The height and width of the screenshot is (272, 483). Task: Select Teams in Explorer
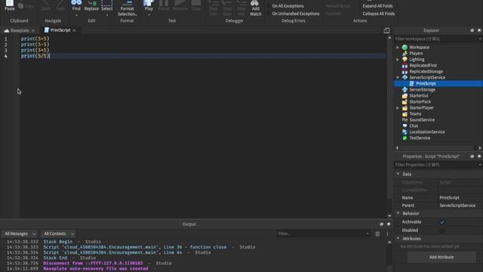[x=415, y=114]
